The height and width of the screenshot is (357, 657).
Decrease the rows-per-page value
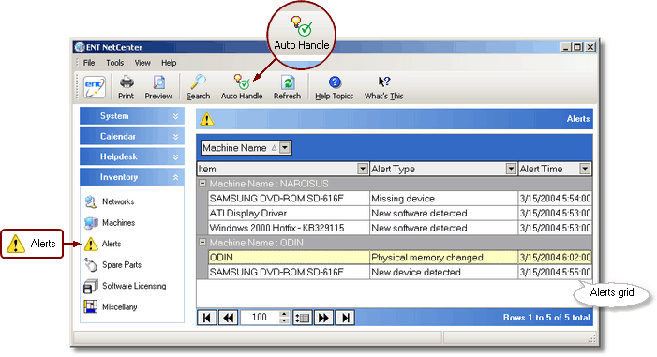(x=284, y=321)
